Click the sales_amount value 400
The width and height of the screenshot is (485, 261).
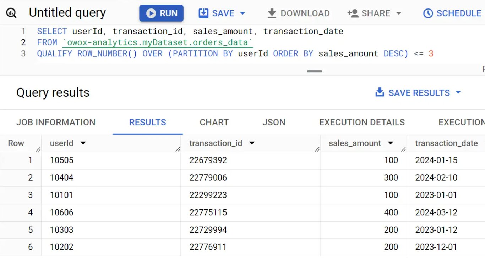391,212
